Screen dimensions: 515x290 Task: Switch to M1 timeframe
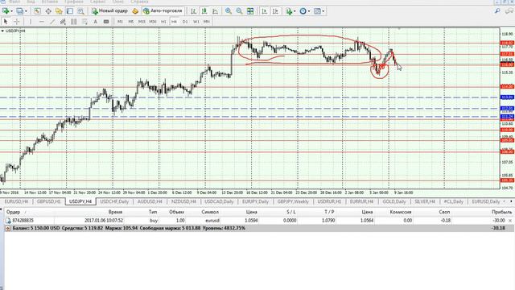[x=120, y=22]
